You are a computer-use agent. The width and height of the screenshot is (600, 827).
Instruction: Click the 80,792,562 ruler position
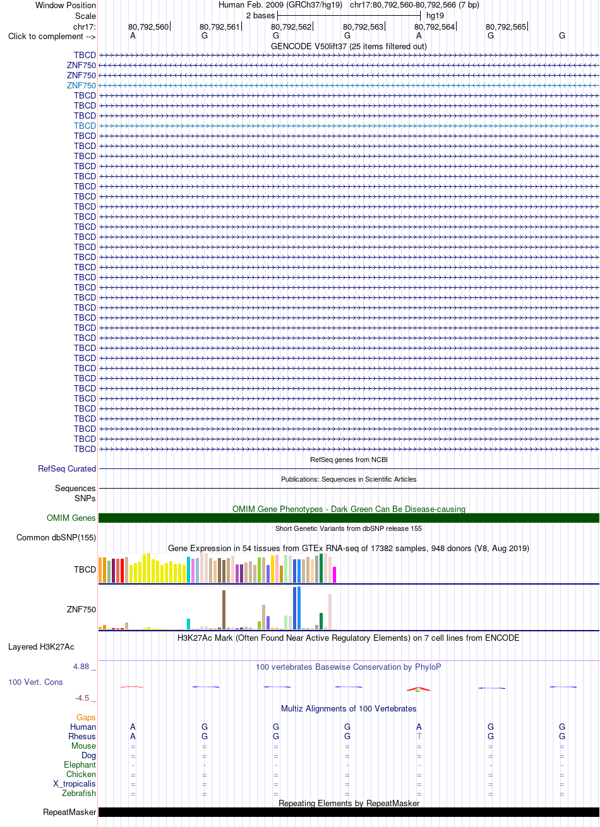pyautogui.click(x=291, y=27)
